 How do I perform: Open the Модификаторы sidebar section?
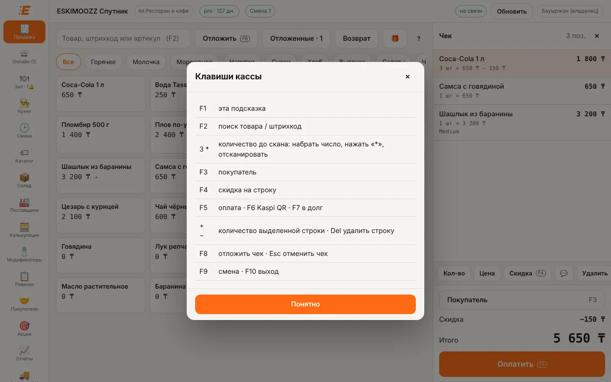pos(24,255)
